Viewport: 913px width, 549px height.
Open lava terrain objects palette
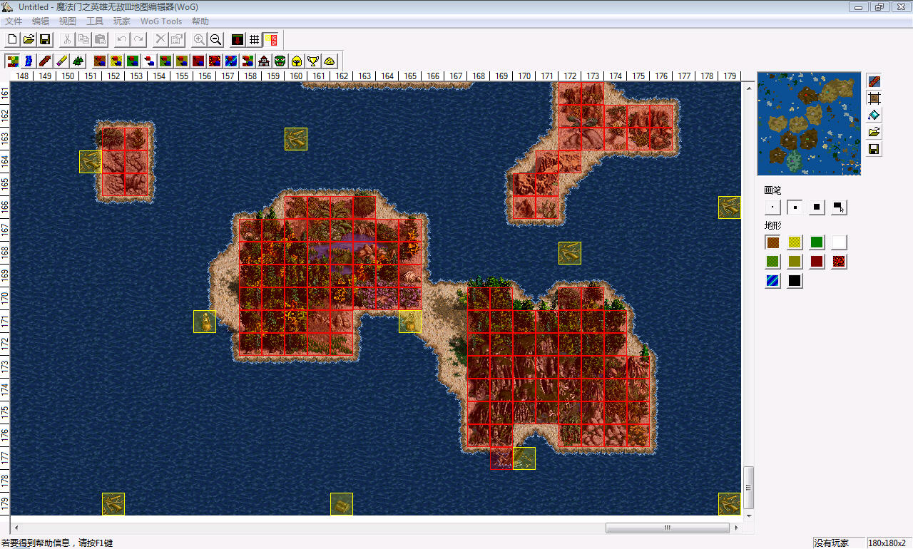215,61
